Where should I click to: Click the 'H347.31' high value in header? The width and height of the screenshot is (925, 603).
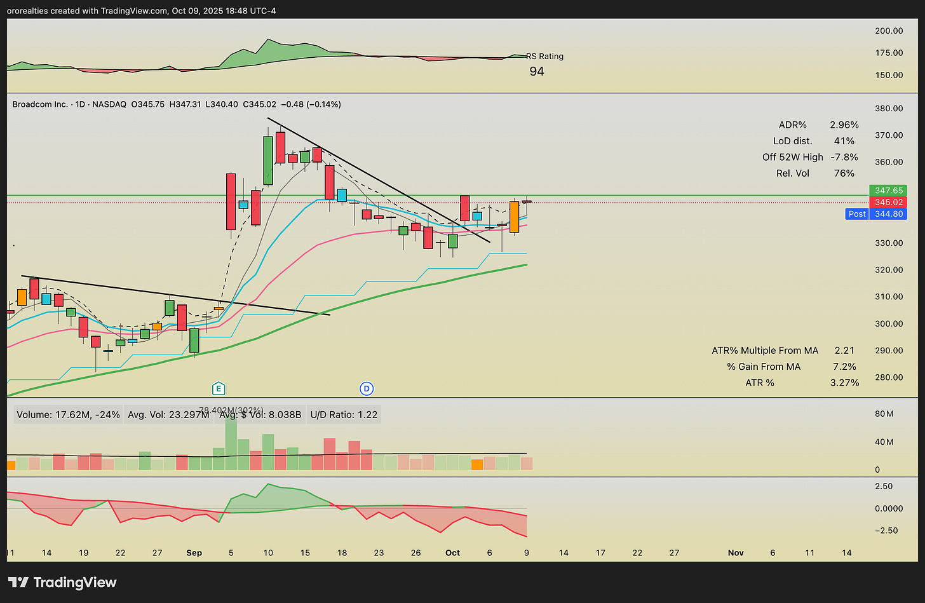click(185, 104)
